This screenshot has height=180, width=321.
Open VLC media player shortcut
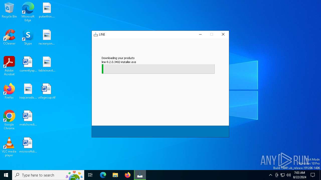(9, 147)
